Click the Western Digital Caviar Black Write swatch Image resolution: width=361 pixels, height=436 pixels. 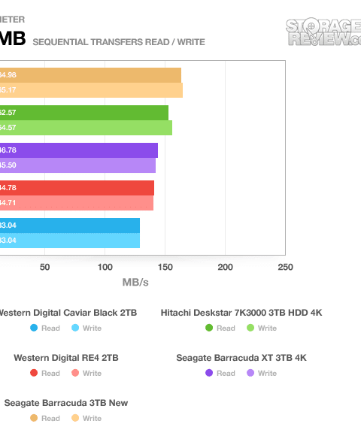pos(75,328)
